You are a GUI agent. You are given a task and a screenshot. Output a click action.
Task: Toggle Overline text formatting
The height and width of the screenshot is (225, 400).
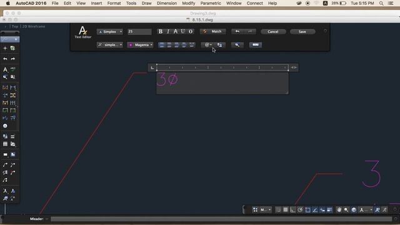(x=191, y=32)
